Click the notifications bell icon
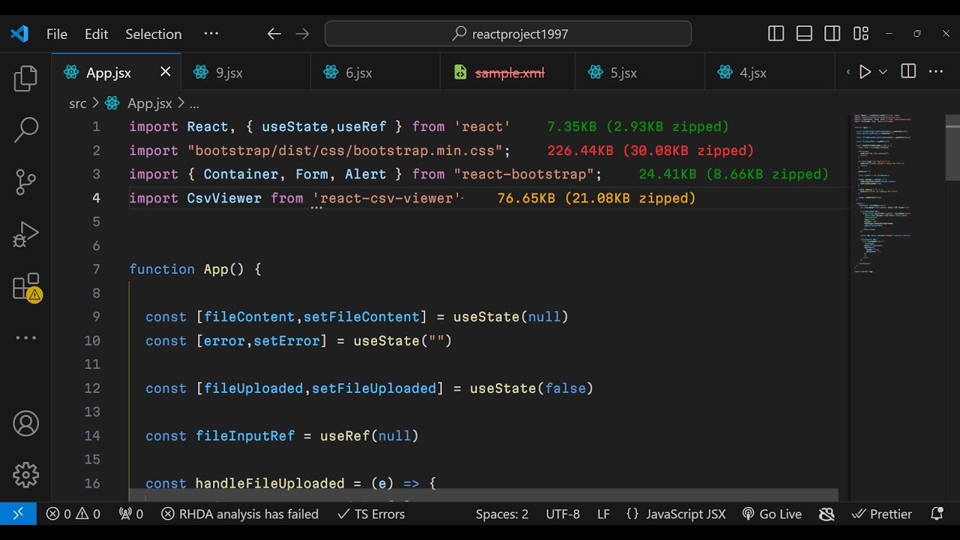Viewport: 960px width, 540px height. (937, 514)
